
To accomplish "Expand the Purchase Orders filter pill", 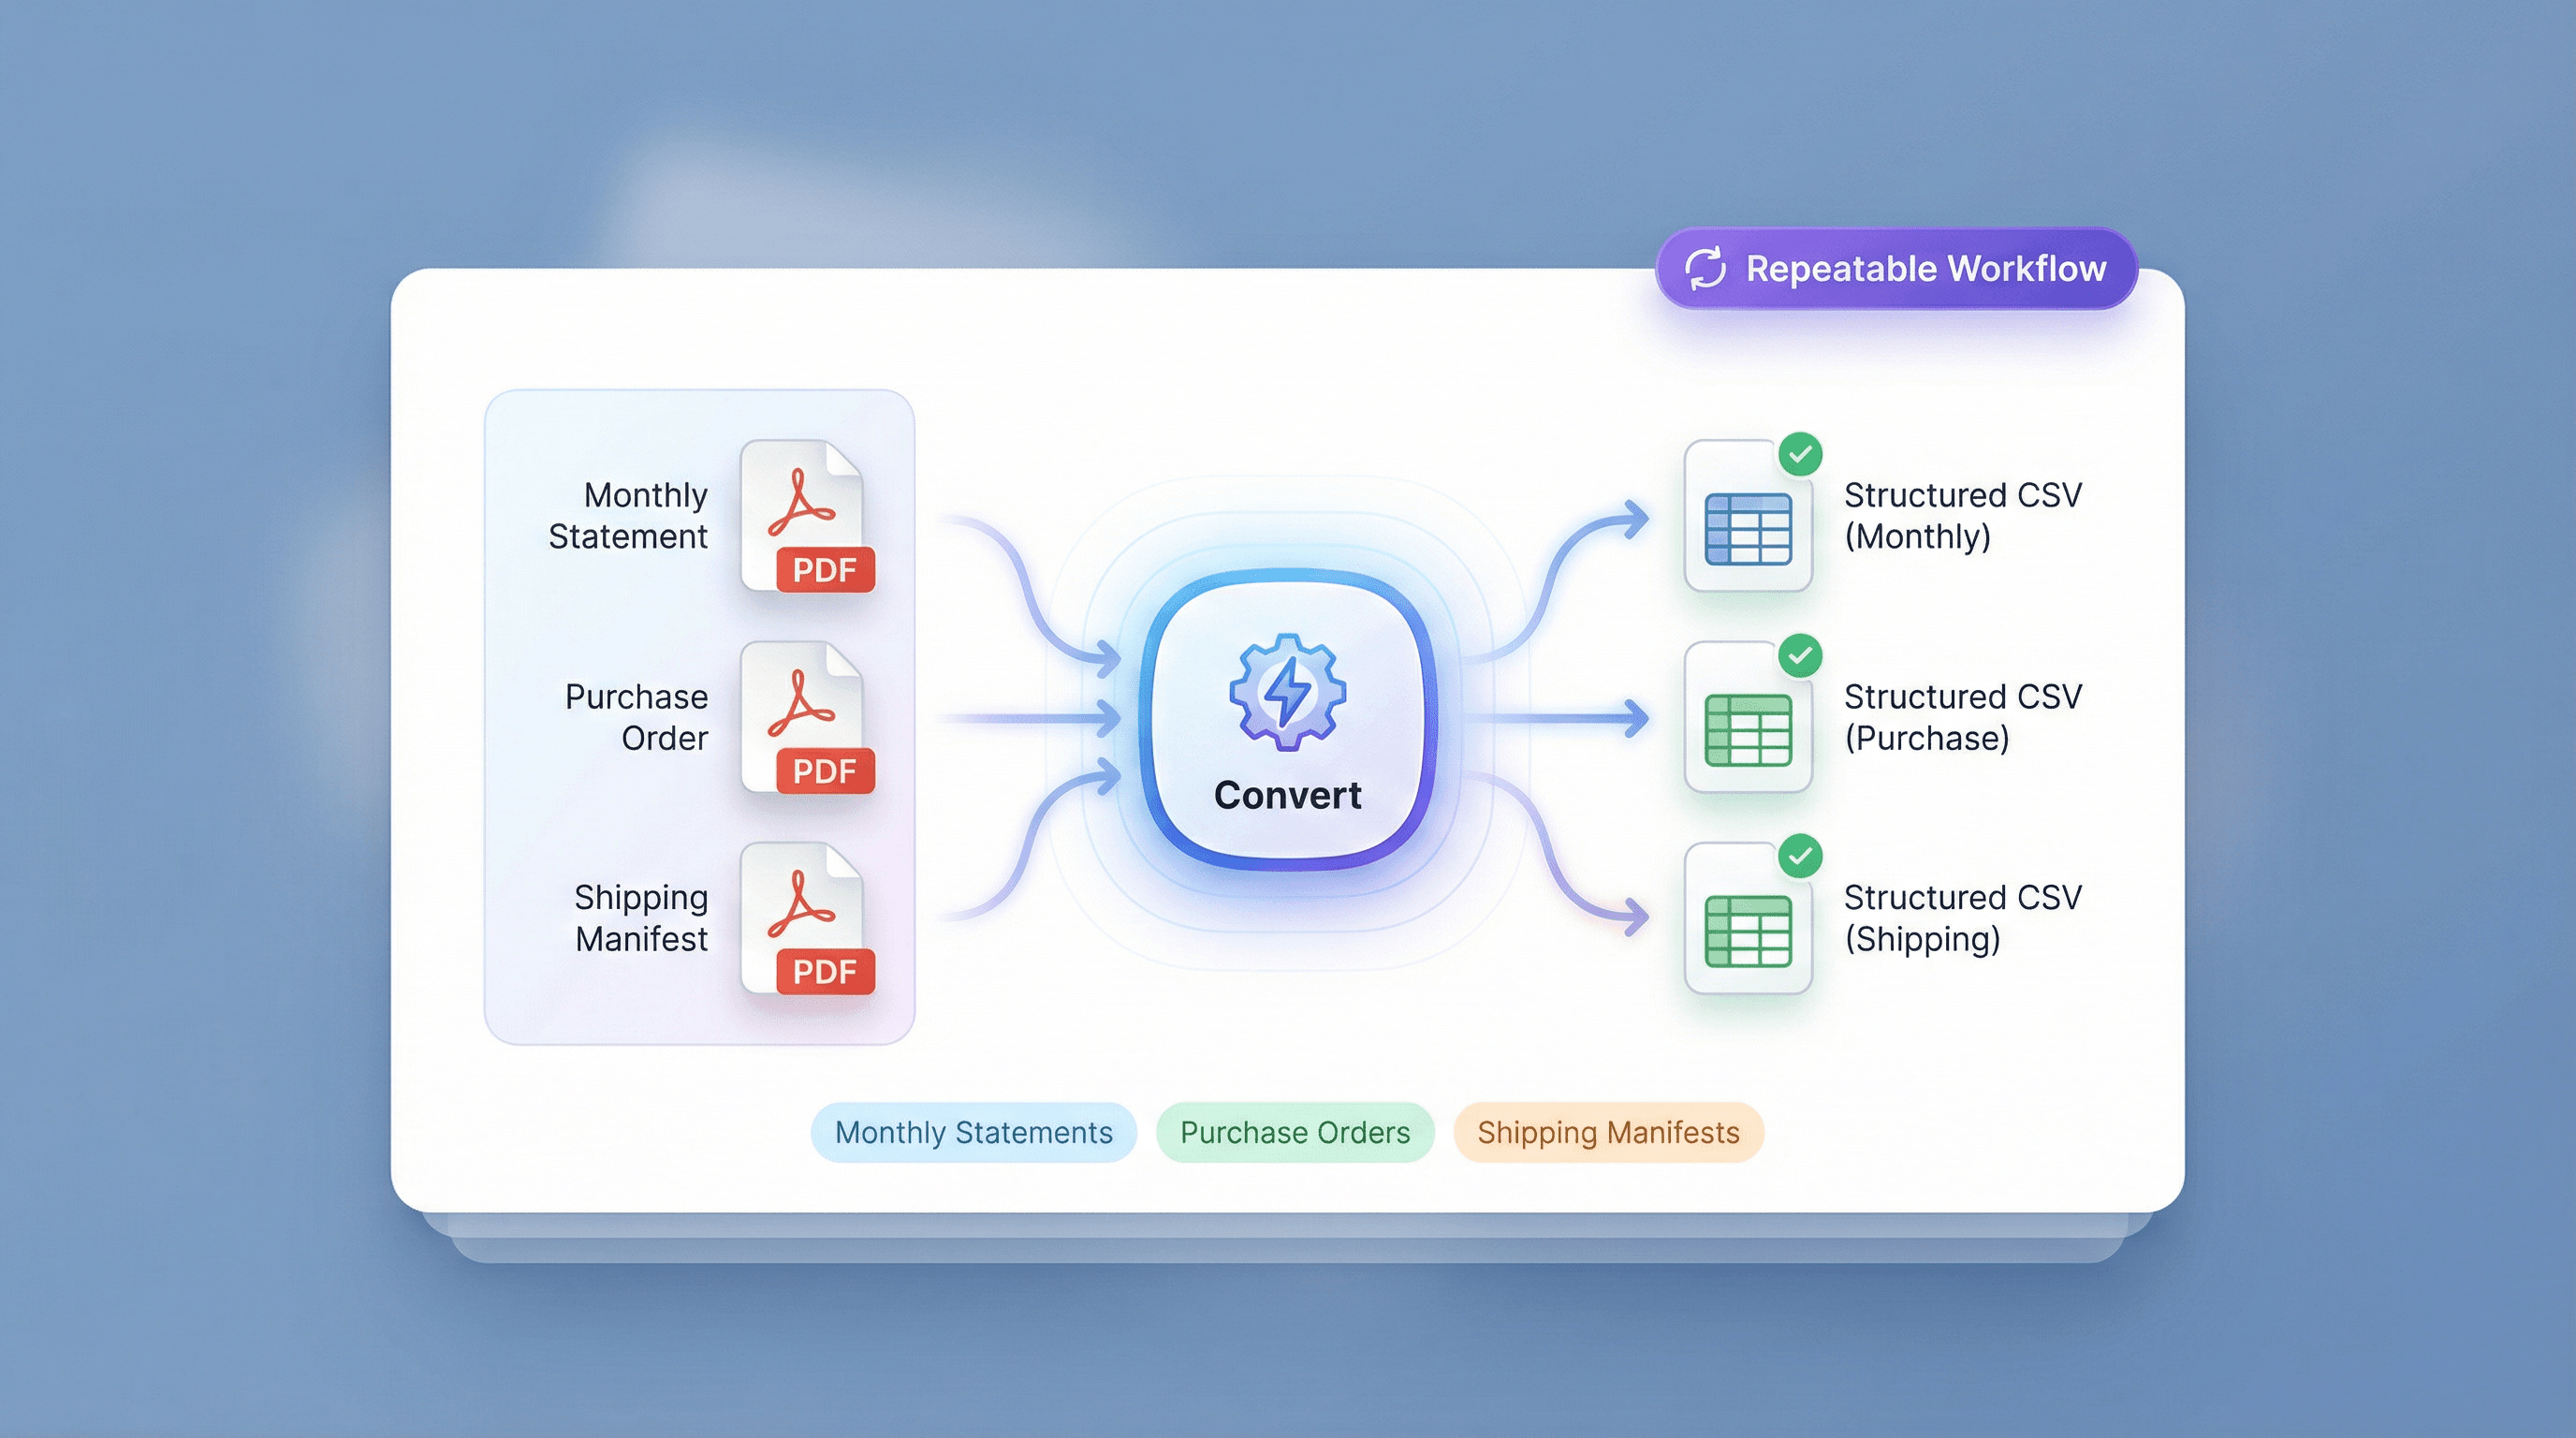I will pos(1295,1132).
